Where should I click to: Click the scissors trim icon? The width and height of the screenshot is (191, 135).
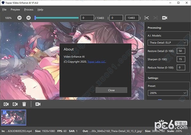146,18
